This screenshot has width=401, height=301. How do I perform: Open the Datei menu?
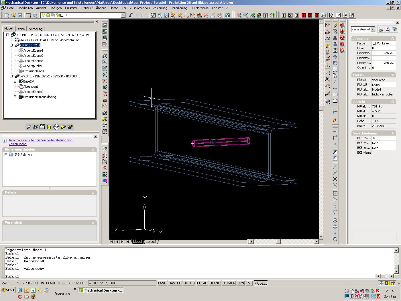tap(11, 8)
